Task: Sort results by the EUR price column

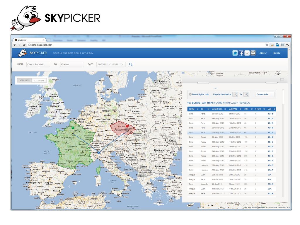Action: 271,109
